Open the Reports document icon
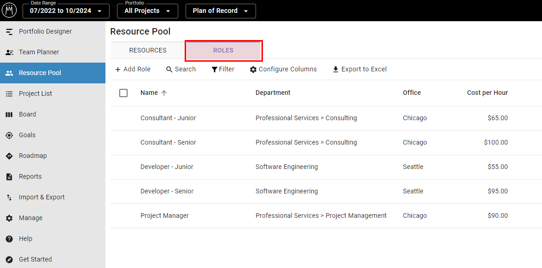542x268 pixels. (x=9, y=177)
